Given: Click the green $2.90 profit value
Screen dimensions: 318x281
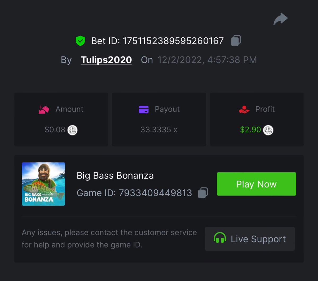Looking at the screenshot, I should click(250, 130).
